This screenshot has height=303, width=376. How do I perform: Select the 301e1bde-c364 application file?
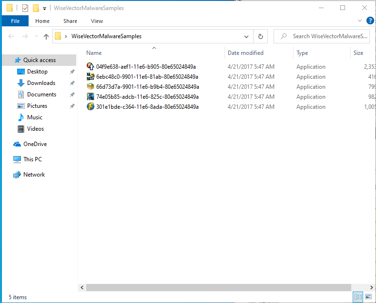coord(147,107)
